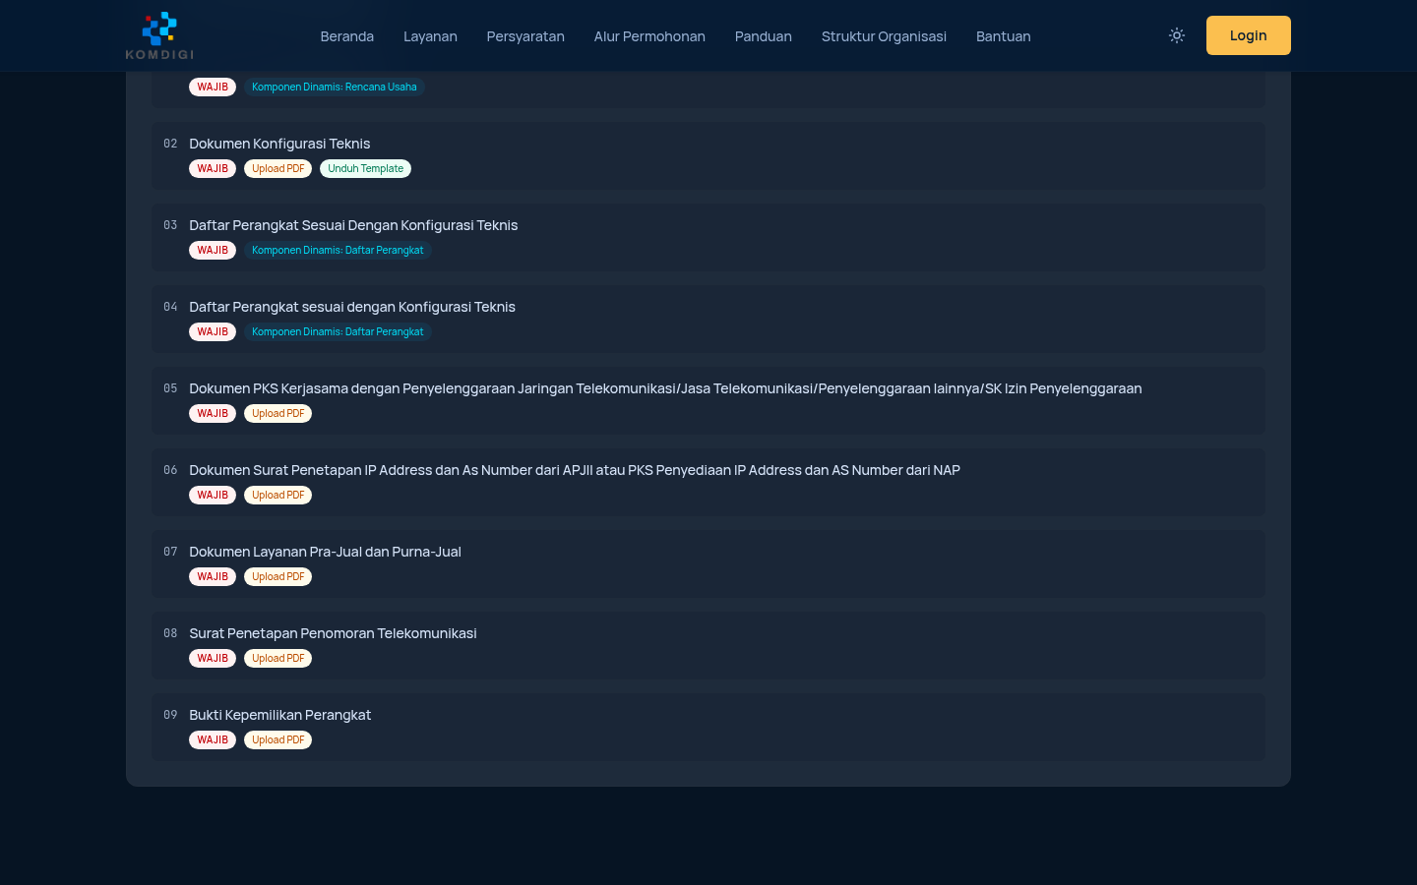The width and height of the screenshot is (1417, 885).
Task: Select the title Dokumen PKS Kerjasama dengan Penyelenggaraan Jaringan
Action: 665,388
